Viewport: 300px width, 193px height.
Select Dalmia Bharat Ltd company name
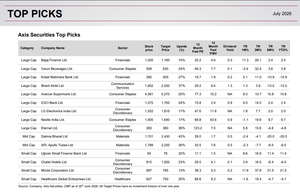pos(54,137)
